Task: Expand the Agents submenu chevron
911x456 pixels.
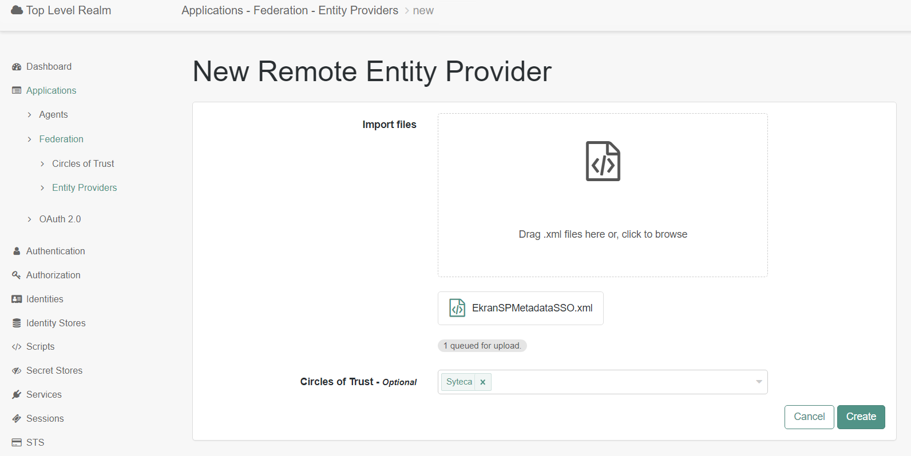Action: [x=30, y=115]
